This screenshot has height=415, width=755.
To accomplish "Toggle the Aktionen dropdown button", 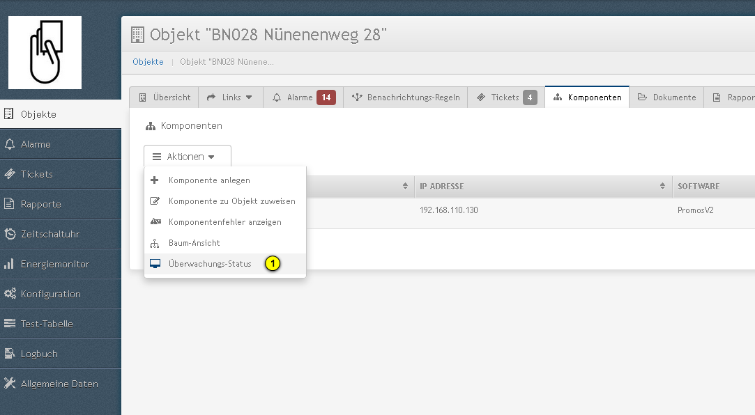I will click(x=188, y=156).
